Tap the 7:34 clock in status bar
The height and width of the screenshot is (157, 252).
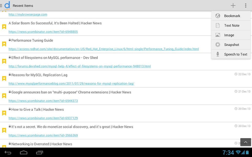[x=228, y=152]
